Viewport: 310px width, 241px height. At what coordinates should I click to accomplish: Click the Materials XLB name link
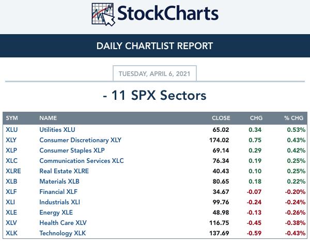[59, 182]
